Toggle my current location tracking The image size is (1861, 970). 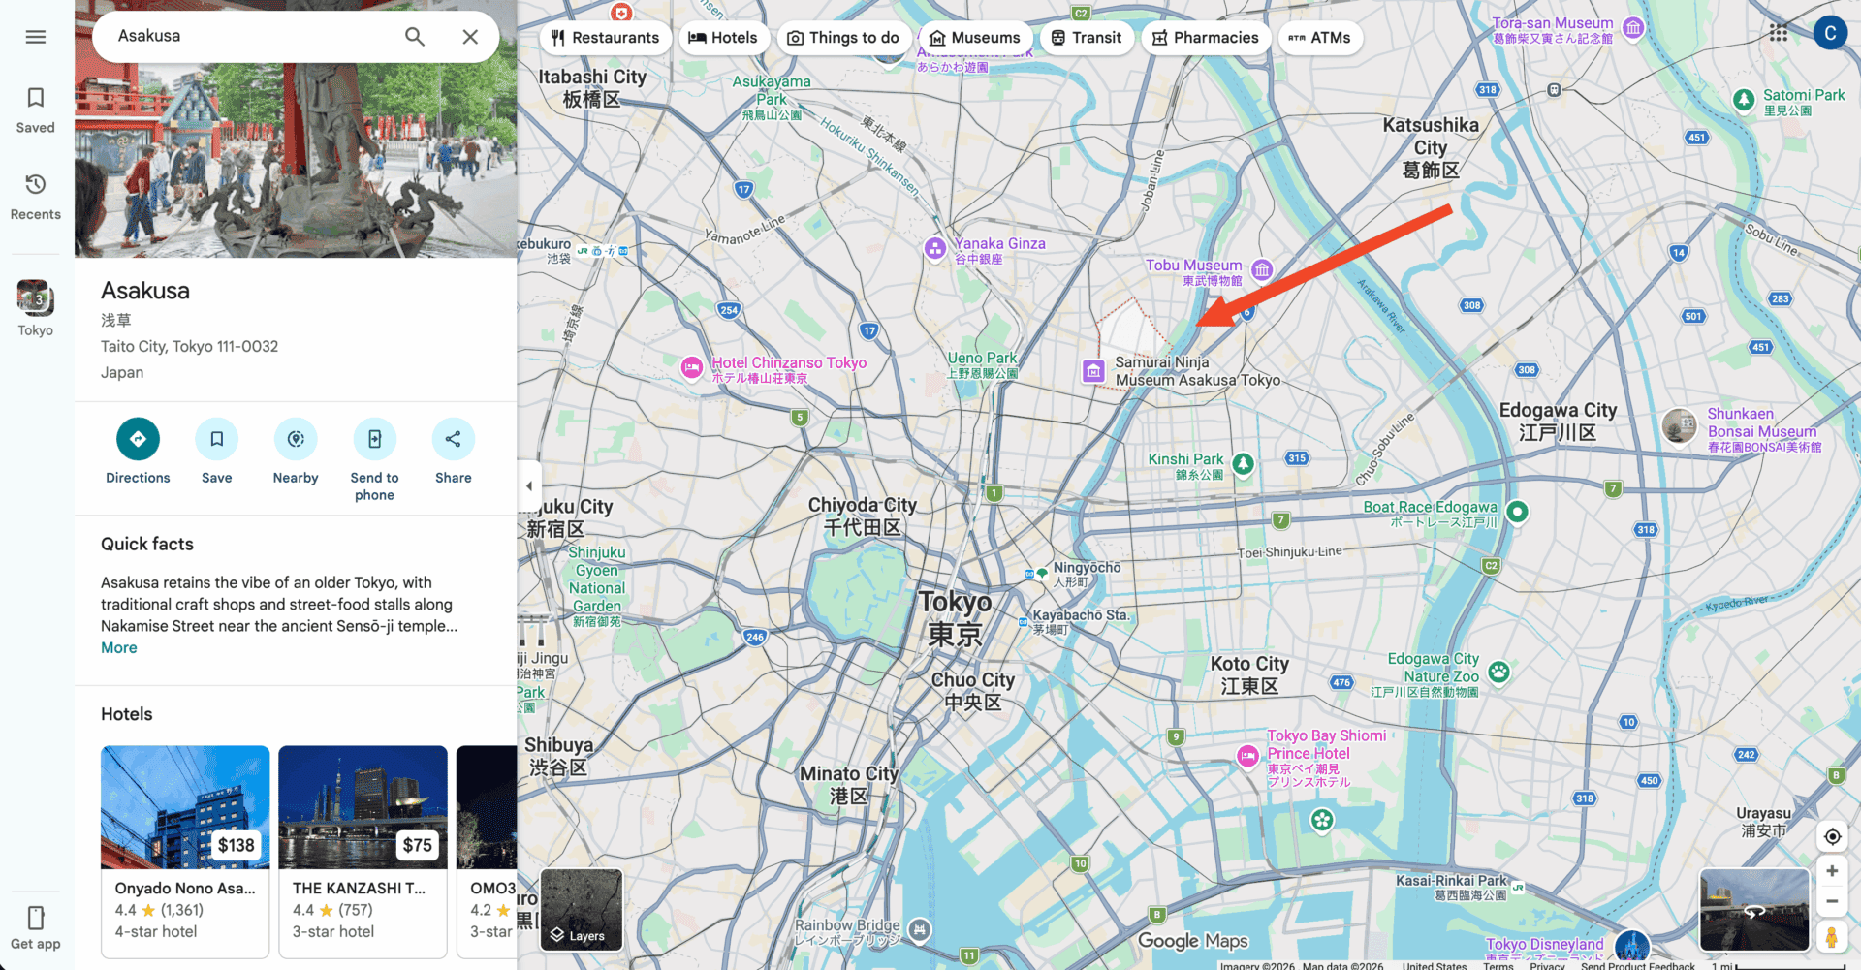(x=1832, y=836)
